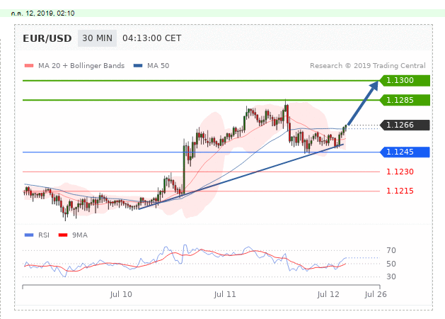445x319 pixels.
Task: Click the 04:13:00 CET timestamp
Action: 152,38
